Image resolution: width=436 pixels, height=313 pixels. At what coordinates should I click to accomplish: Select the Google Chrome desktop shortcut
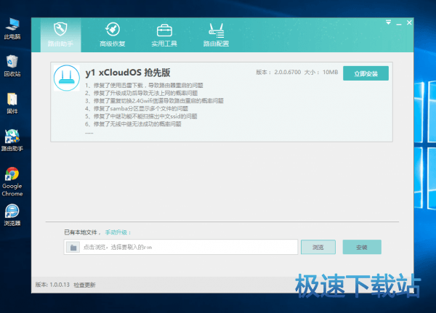pyautogui.click(x=12, y=182)
